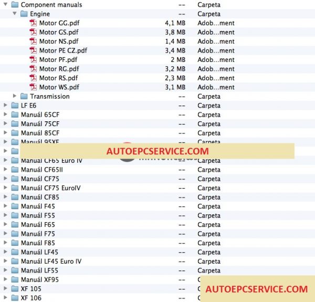Select the Motor PE CZ.pdf file name
Viewport: 315px width, 302px height.
tap(63, 50)
